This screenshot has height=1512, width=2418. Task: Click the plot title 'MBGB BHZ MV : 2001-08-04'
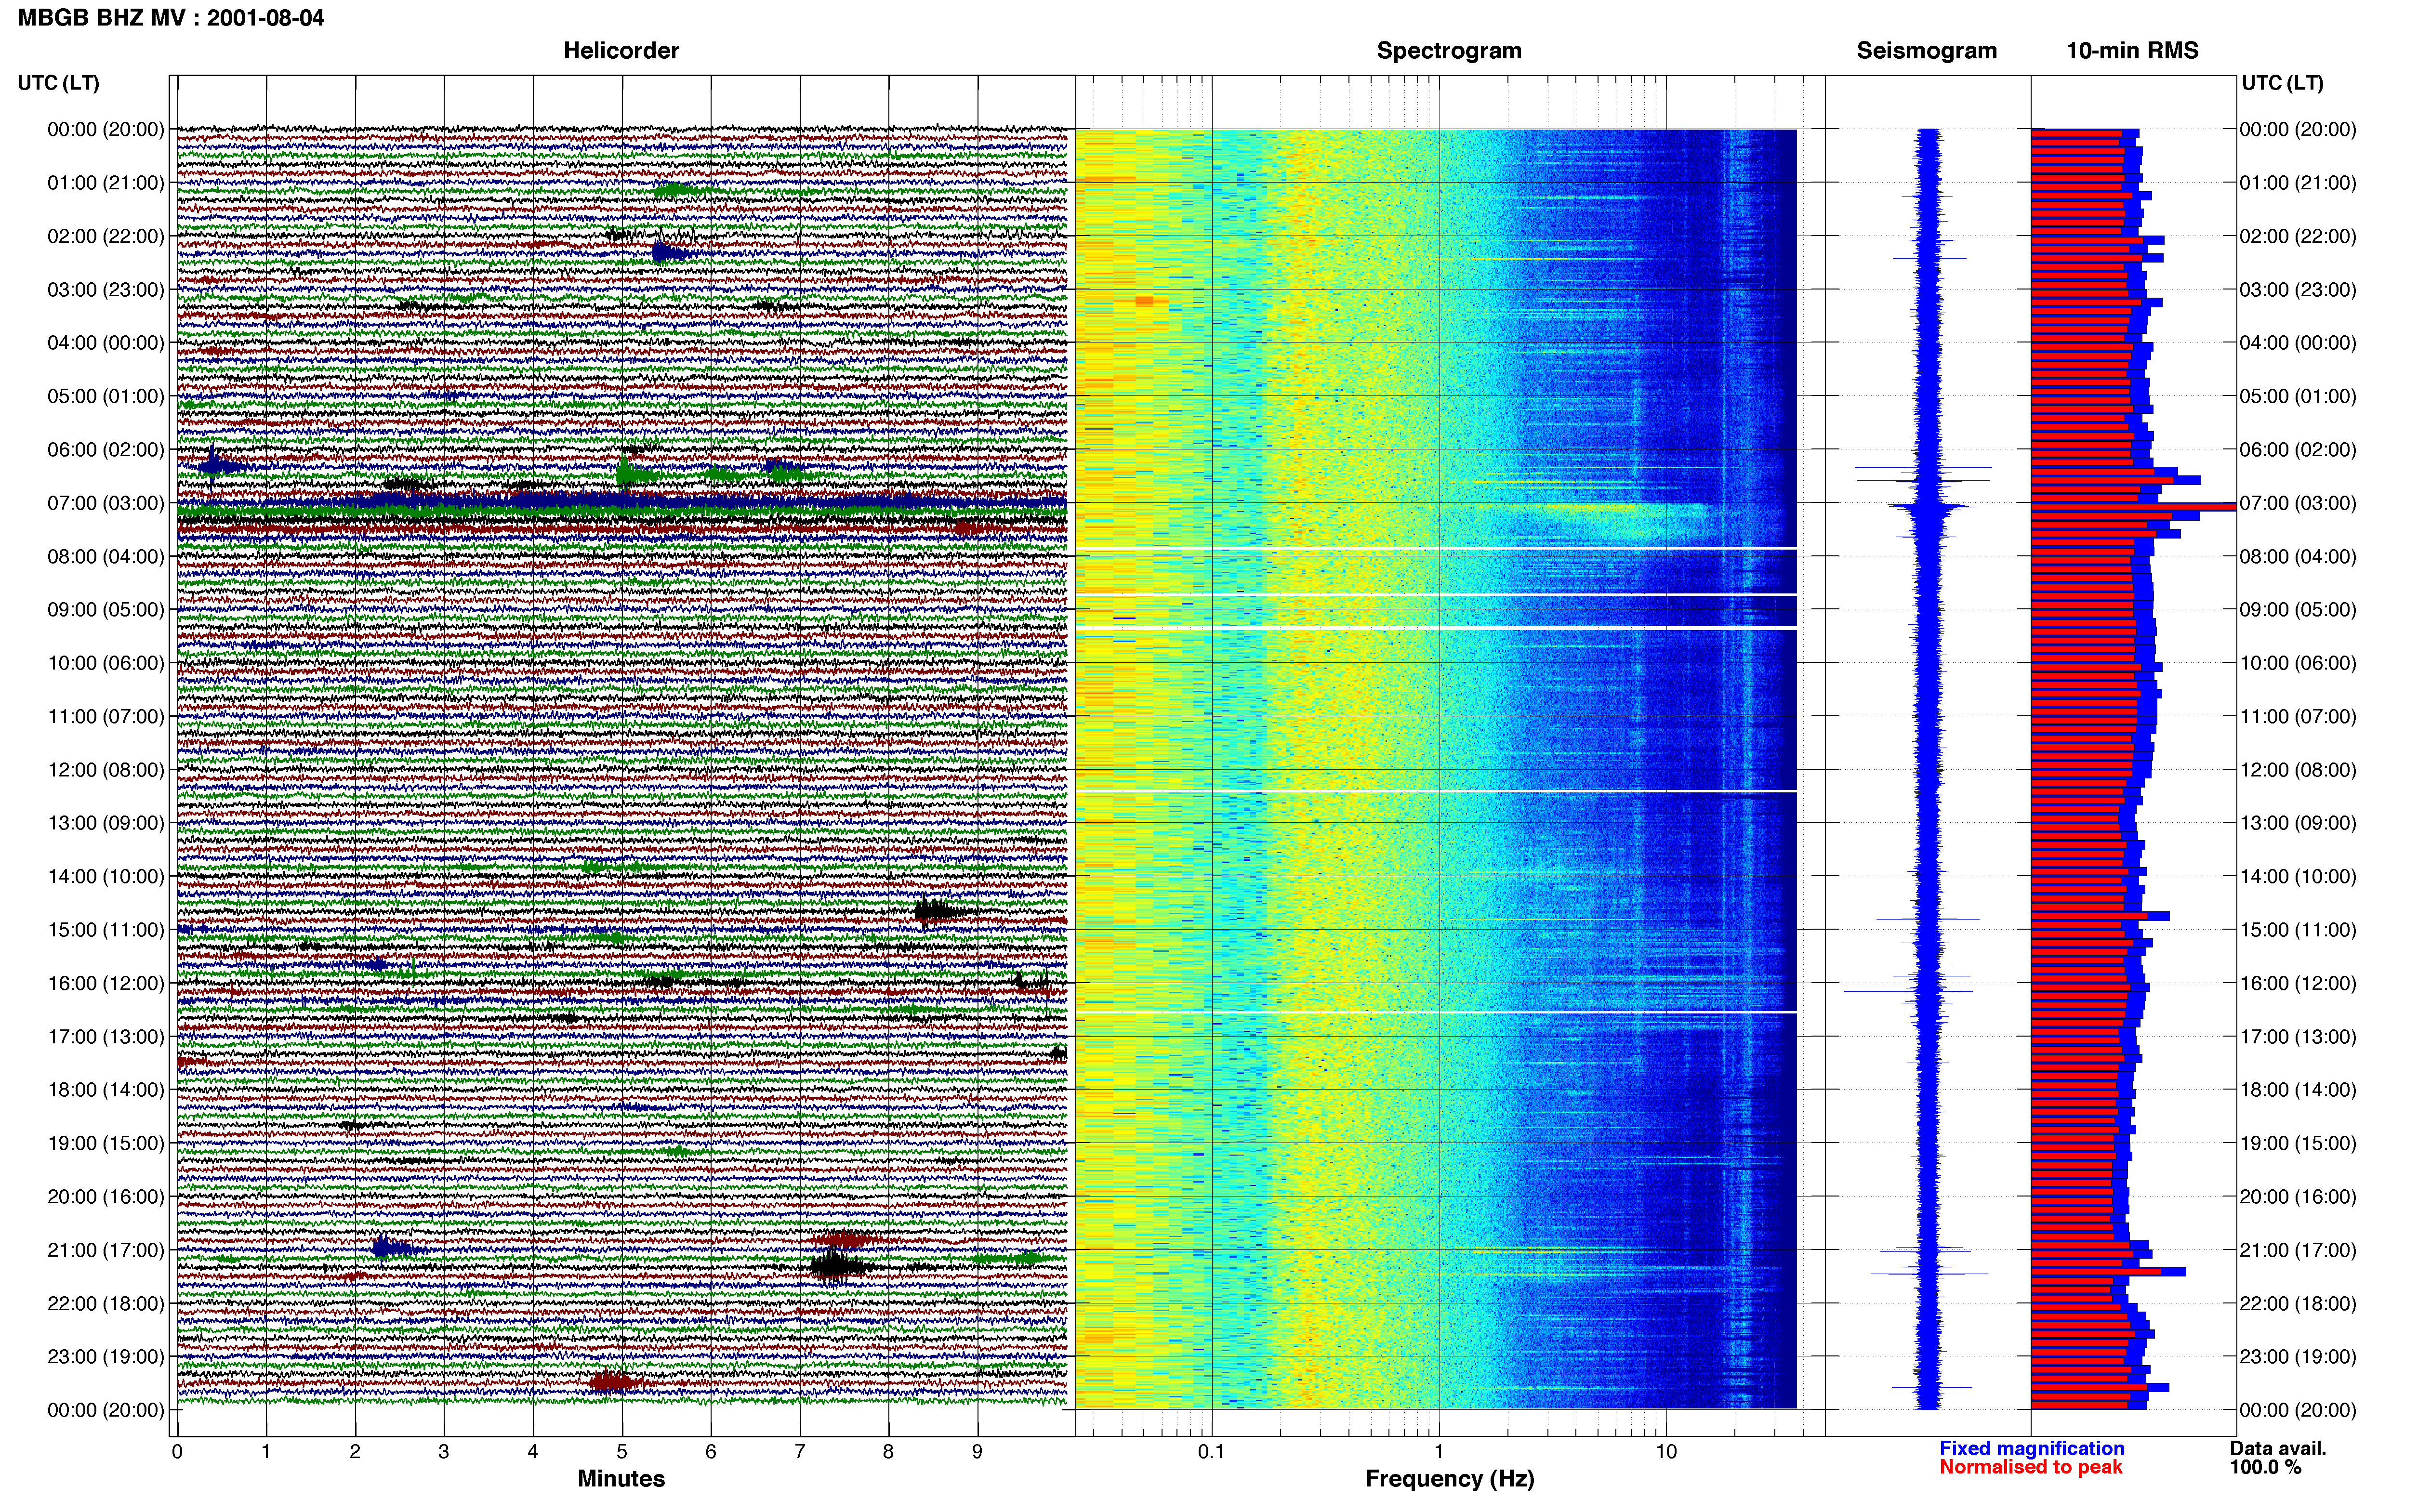[171, 18]
